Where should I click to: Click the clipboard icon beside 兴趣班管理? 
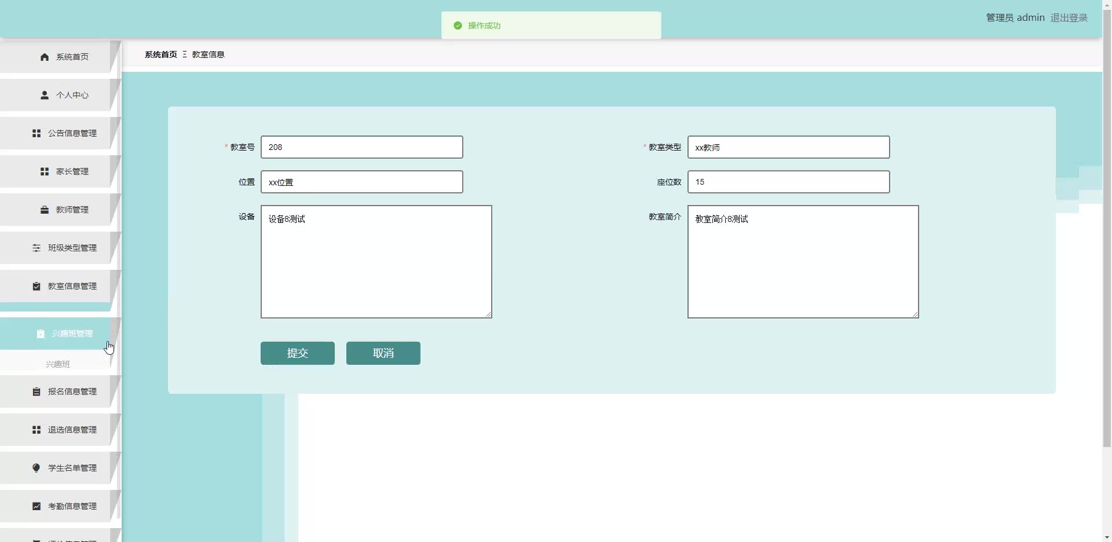coord(41,334)
